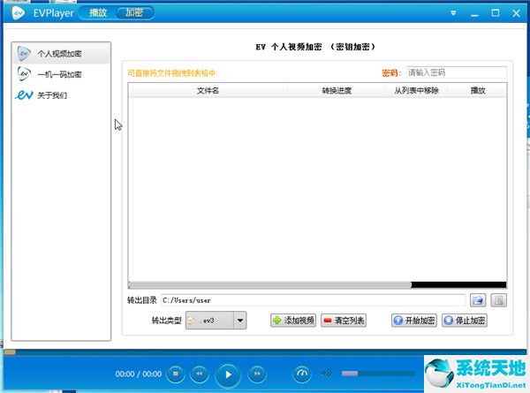
Task: Maximize the EVPlayer window
Action: point(496,13)
